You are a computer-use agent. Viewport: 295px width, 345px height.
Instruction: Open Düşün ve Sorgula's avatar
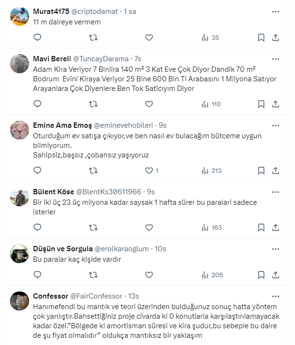[20, 254]
